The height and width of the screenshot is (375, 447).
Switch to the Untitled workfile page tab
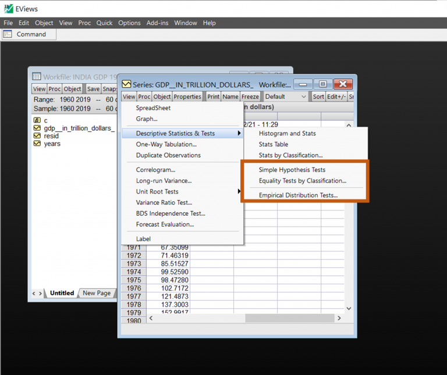pyautogui.click(x=62, y=293)
